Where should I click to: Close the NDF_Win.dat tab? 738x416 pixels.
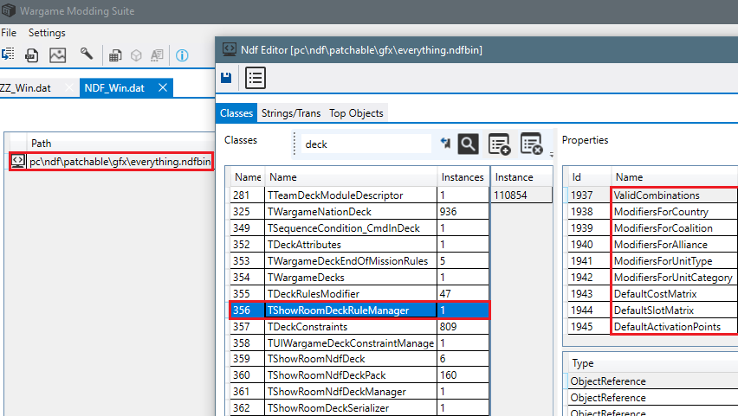162,88
